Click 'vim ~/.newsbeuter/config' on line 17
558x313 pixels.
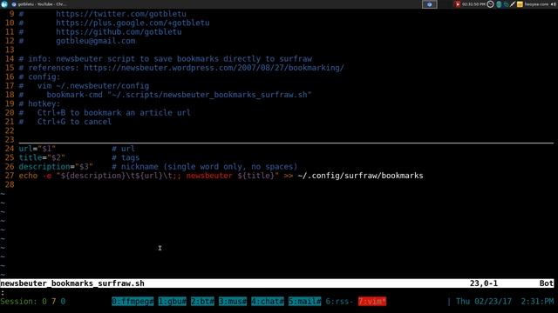coord(93,86)
